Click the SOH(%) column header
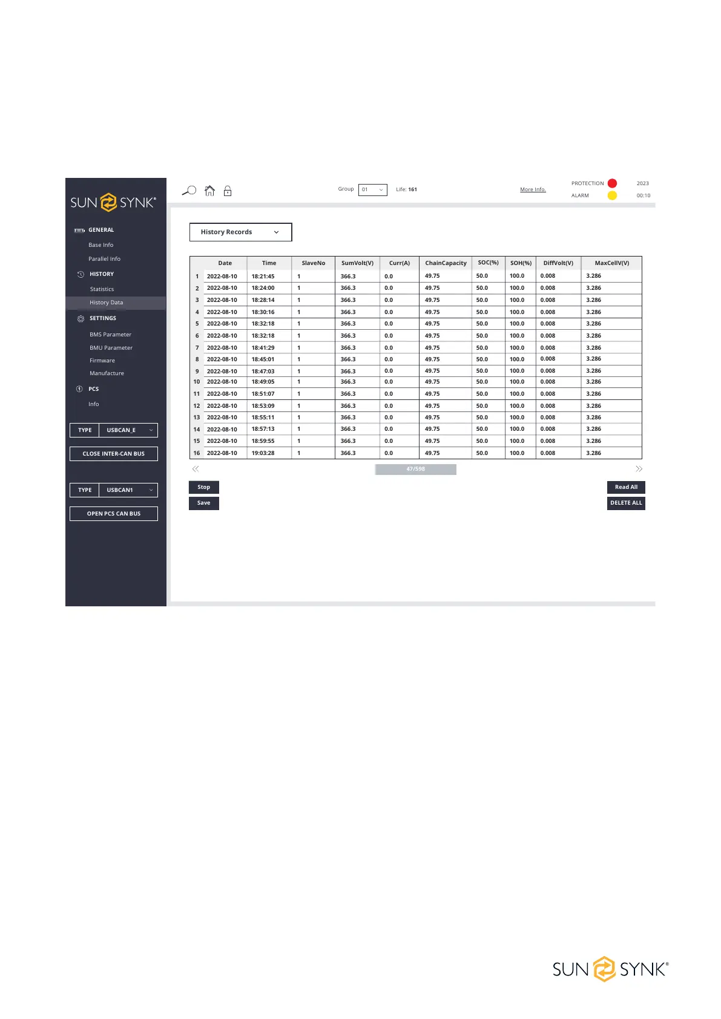The image size is (721, 1019). pos(521,263)
